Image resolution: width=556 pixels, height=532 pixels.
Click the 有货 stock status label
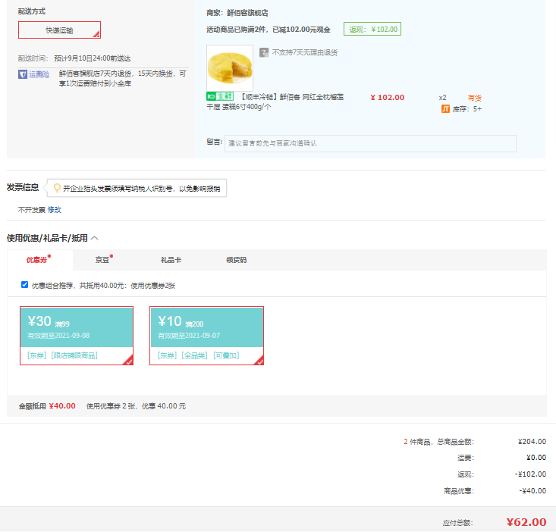click(x=474, y=98)
